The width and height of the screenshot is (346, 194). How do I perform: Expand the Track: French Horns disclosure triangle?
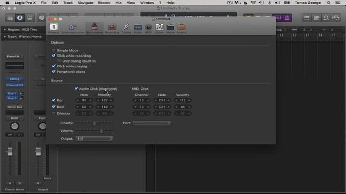click(x=5, y=36)
